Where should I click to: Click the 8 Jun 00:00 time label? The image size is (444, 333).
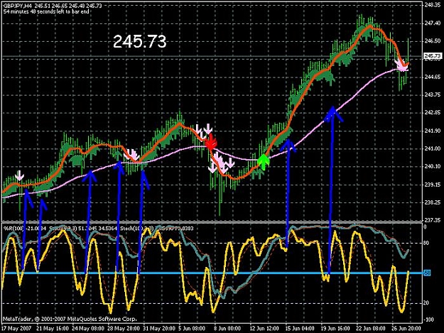(227, 329)
